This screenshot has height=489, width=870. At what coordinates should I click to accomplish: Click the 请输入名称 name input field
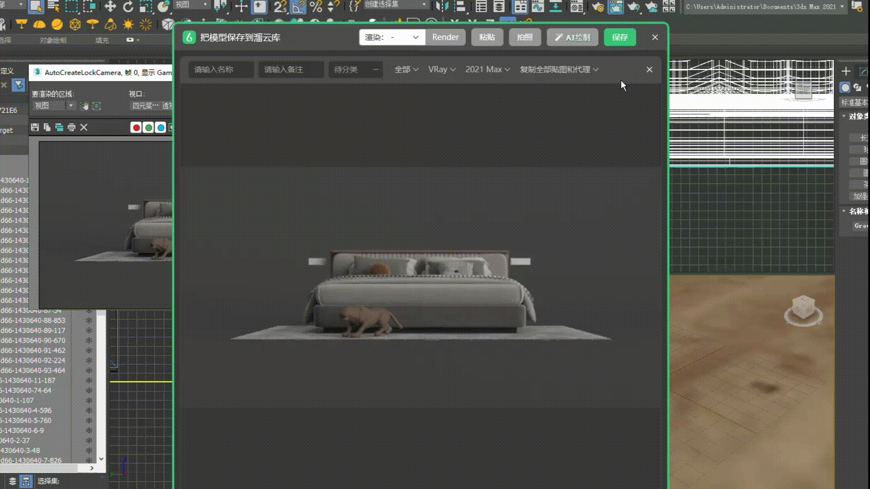coord(221,69)
